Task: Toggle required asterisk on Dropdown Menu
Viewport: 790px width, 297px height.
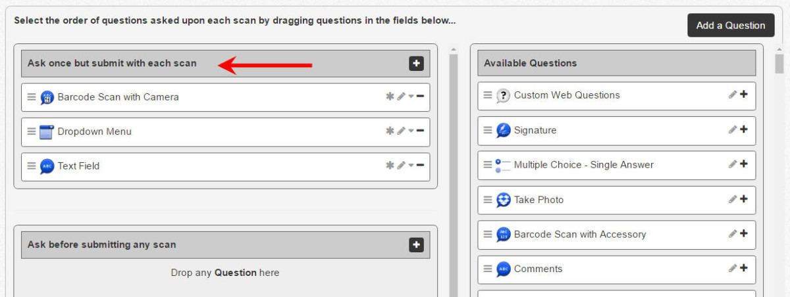Action: point(390,131)
